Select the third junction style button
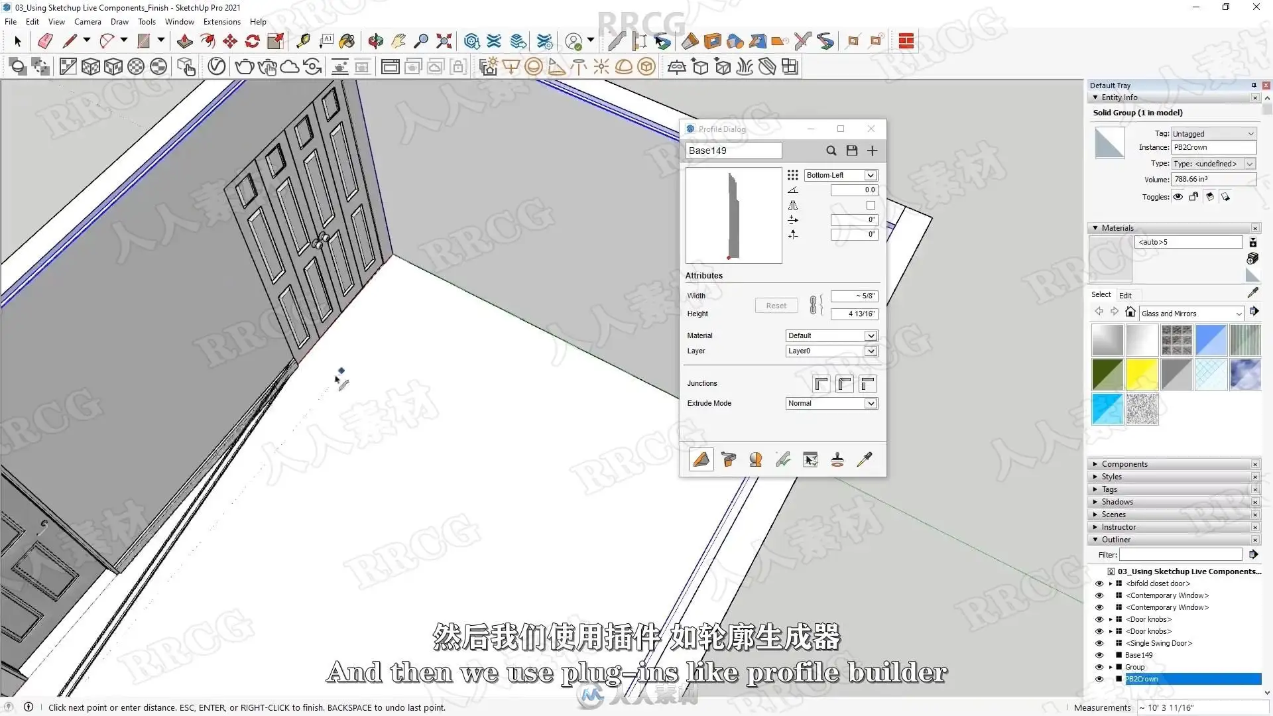The height and width of the screenshot is (716, 1273). (868, 384)
